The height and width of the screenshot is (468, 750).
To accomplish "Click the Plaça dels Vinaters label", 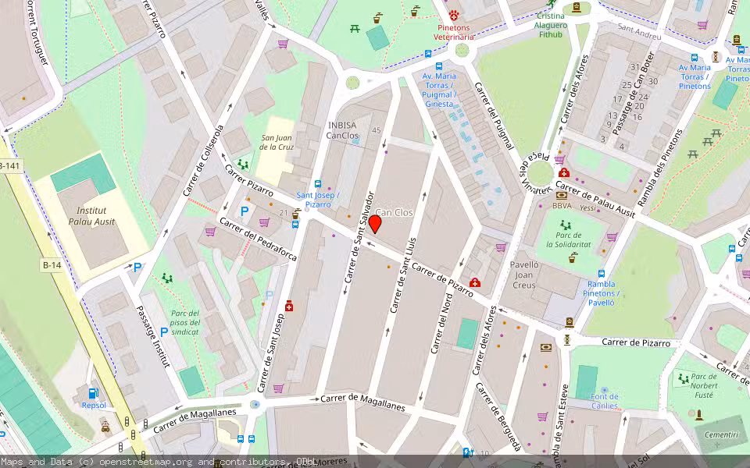I will click(x=536, y=175).
